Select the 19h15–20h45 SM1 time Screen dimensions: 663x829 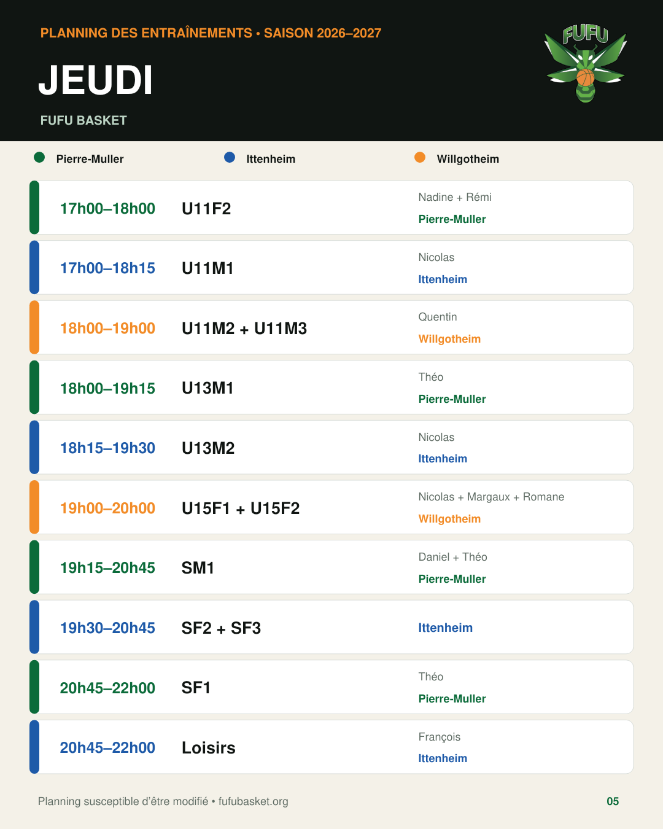[107, 568]
